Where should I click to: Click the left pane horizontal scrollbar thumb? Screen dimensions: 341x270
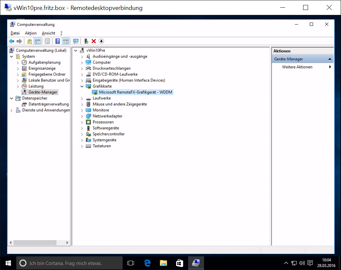click(x=35, y=243)
